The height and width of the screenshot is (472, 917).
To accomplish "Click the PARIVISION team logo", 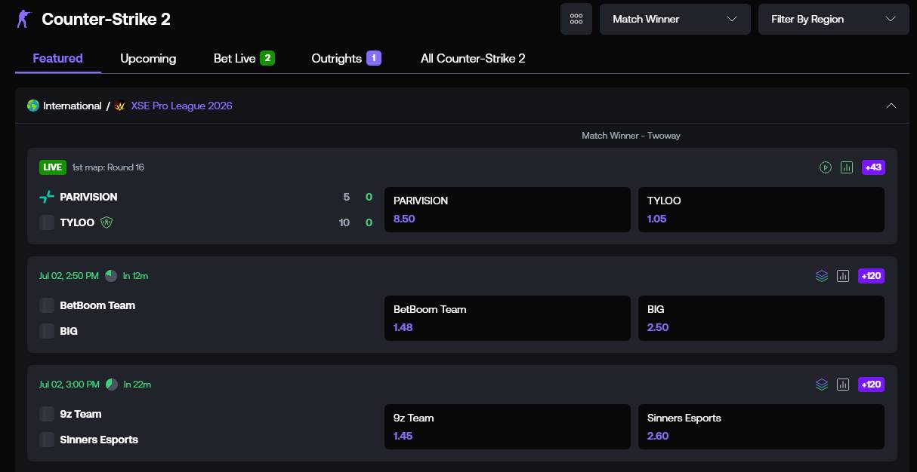I will point(47,197).
